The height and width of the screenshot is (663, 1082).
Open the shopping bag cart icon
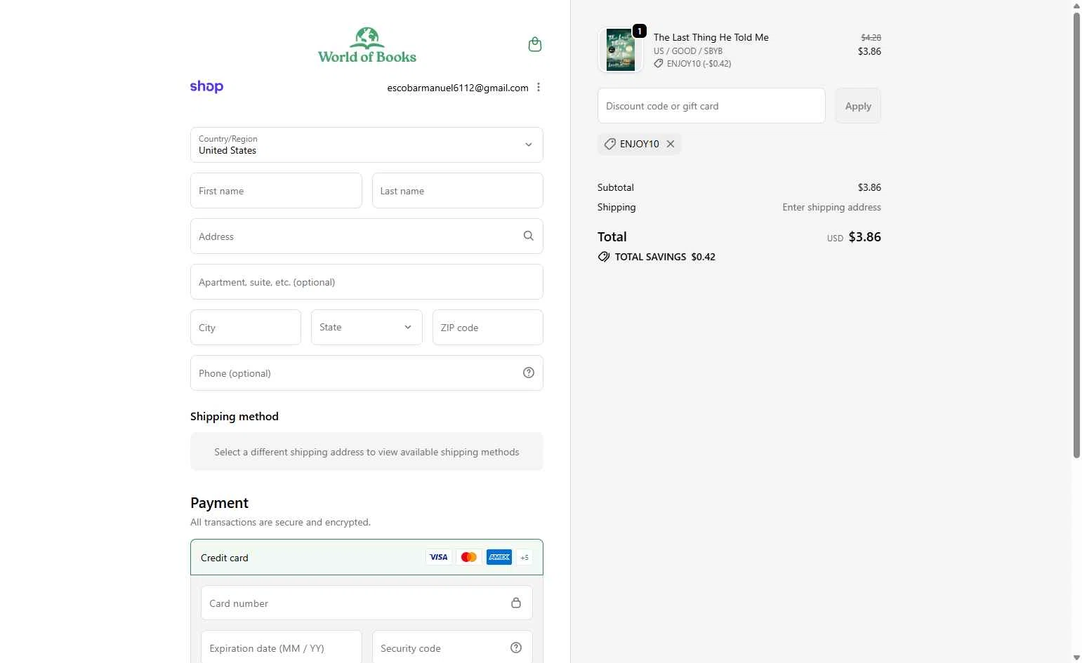pos(535,45)
